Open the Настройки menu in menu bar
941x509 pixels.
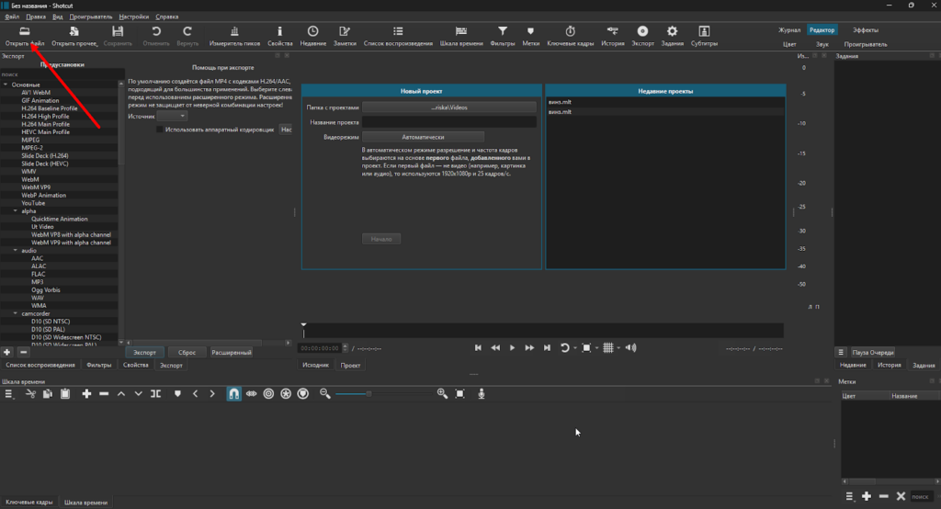pyautogui.click(x=133, y=17)
